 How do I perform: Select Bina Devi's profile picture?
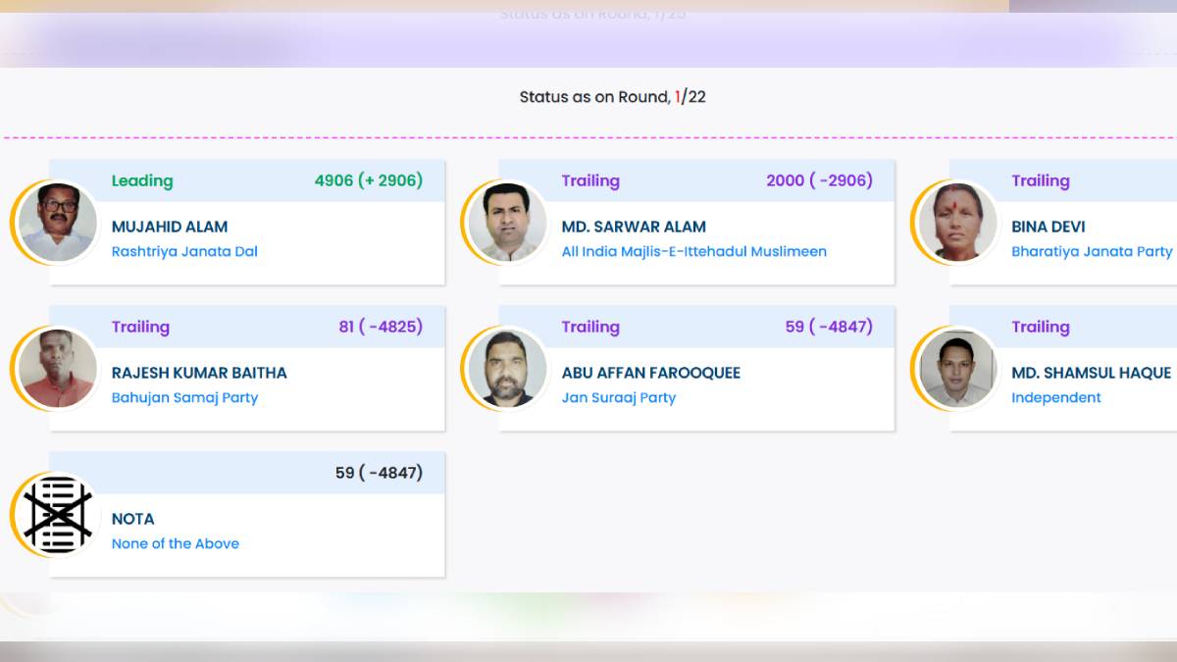(x=957, y=223)
